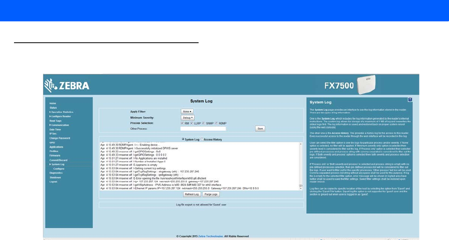Open the Minimum Severity dropdown
The width and height of the screenshot is (449, 240).
click(188, 117)
